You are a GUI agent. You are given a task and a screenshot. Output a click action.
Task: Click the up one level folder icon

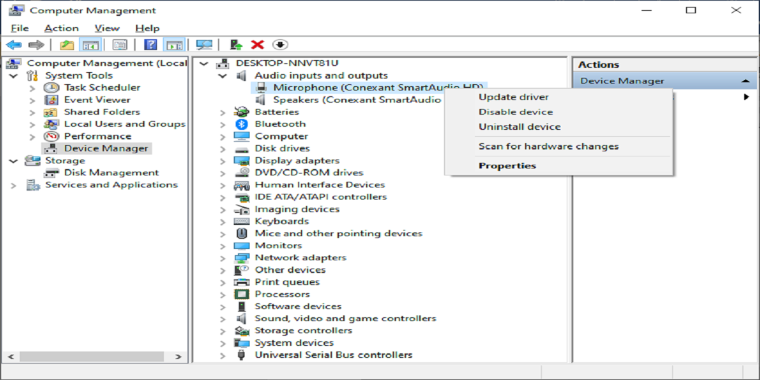pyautogui.click(x=66, y=45)
